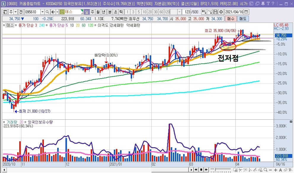The image size is (294, 173).
Task: Close the volume sub-chart pane
Action: [291, 122]
